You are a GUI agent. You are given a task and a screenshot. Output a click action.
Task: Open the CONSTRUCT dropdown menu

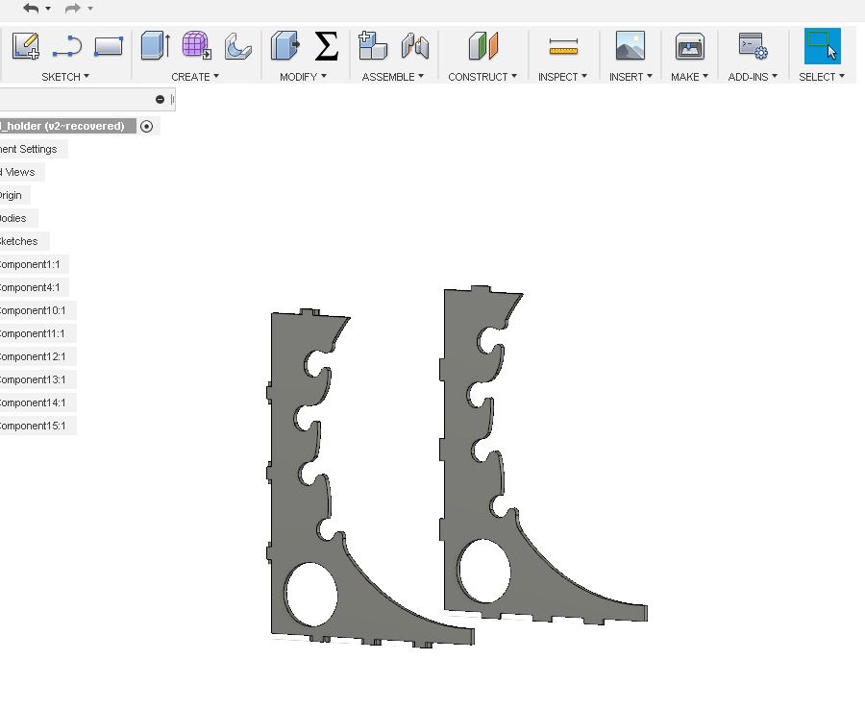pyautogui.click(x=482, y=77)
